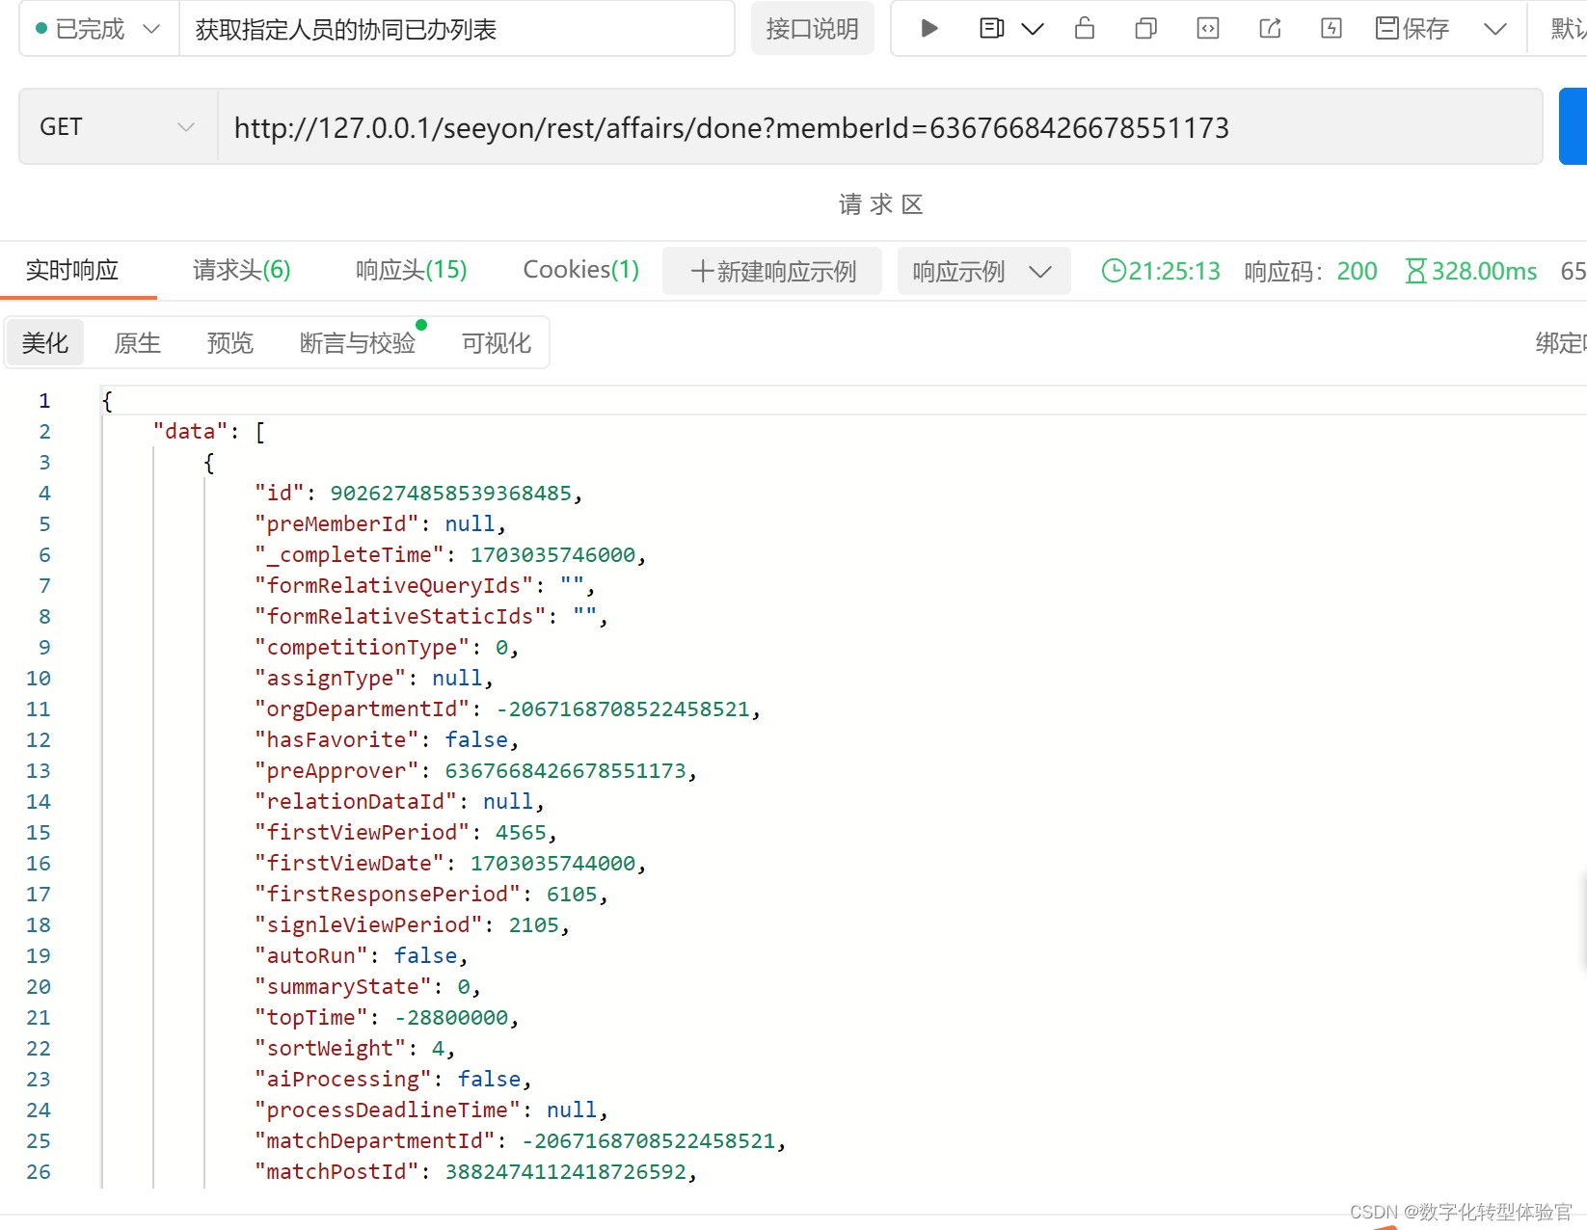Click the "signleViewPeriod" line
Image resolution: width=1587 pixels, height=1230 pixels.
point(412,924)
